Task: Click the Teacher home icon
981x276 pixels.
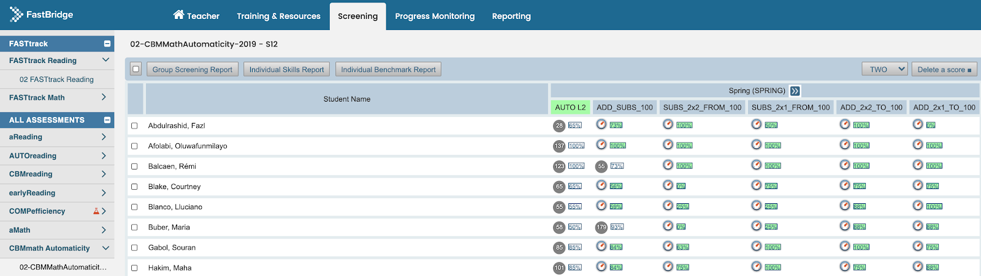Action: tap(178, 15)
